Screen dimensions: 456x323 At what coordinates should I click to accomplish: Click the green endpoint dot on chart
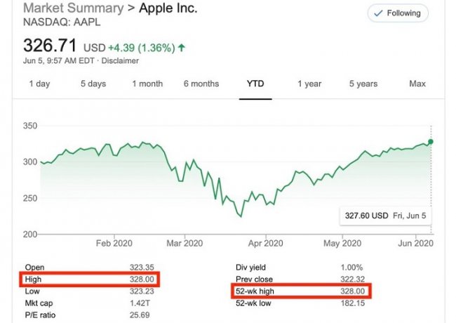431,142
